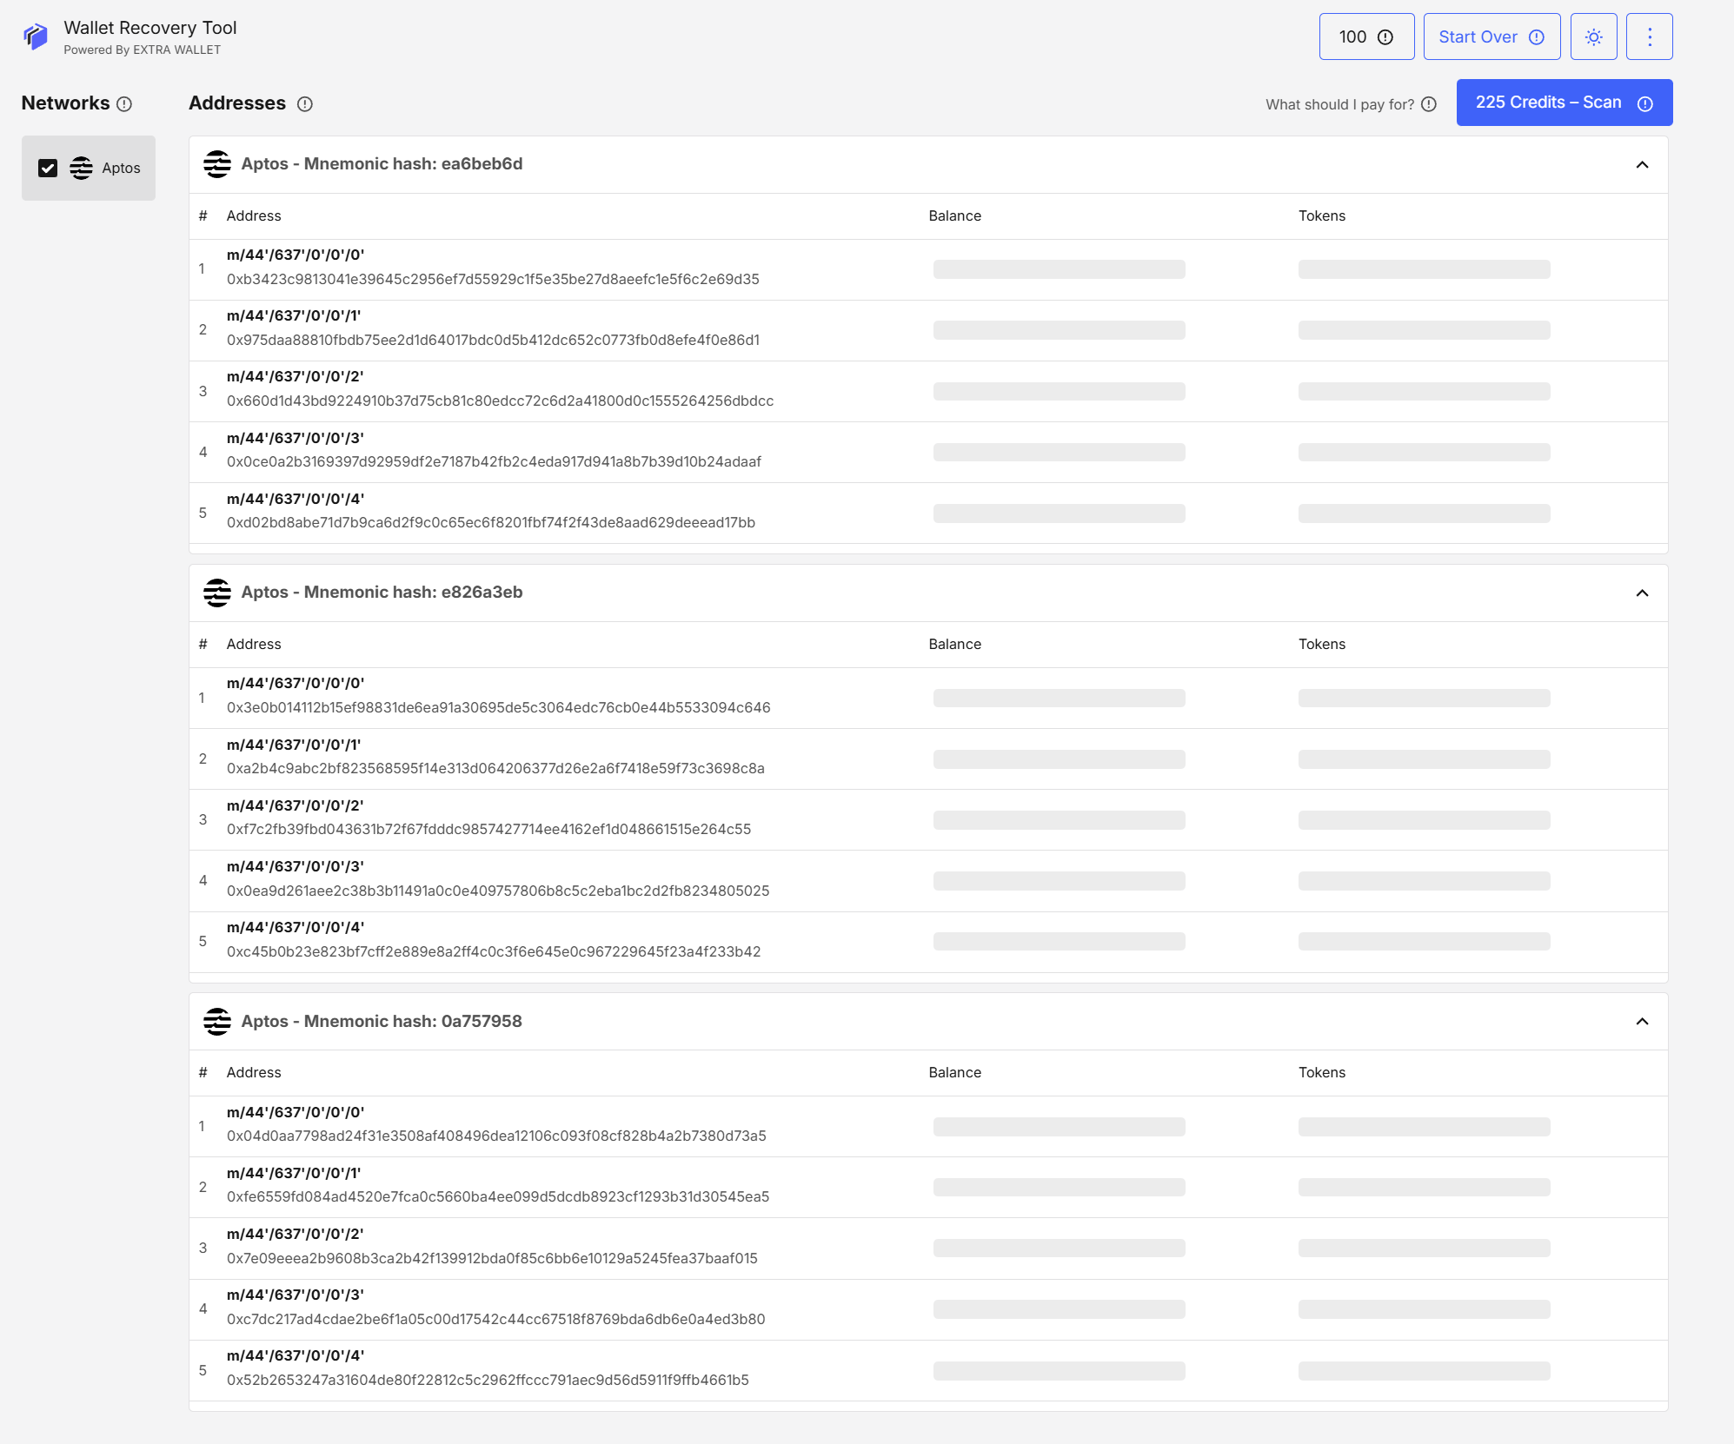Screen dimensions: 1734x1444
Task: Uncheck the Aptos network checkbox
Action: (48, 168)
